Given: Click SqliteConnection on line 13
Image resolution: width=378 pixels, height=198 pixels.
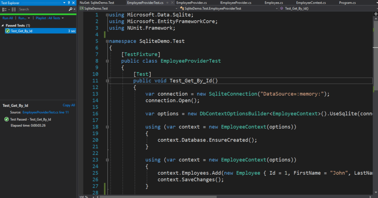Looking at the screenshot, I should (x=233, y=94).
